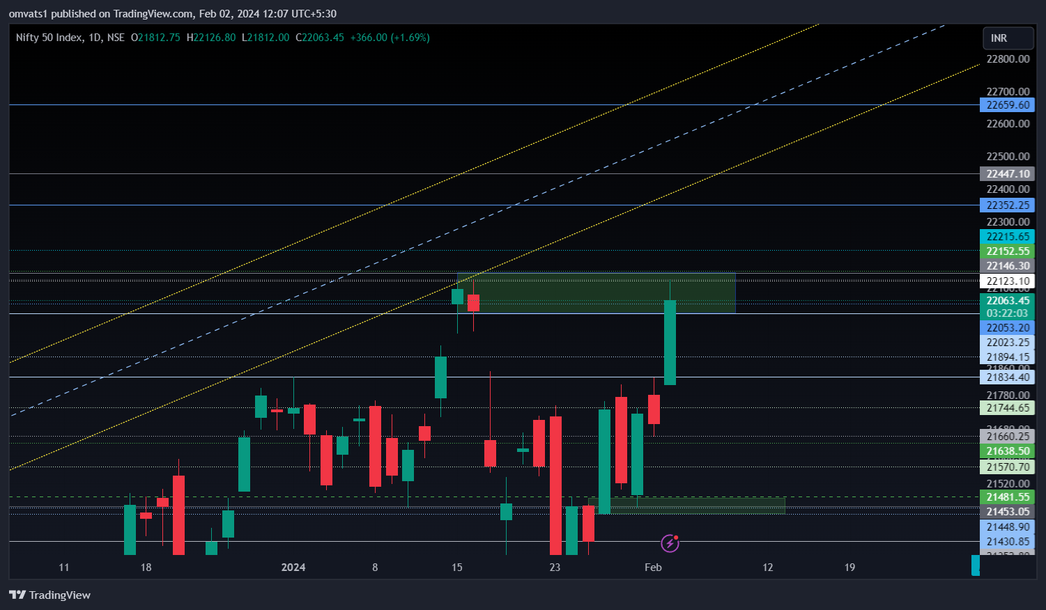Select the 22023.25 price label
1046x610 pixels.
point(1007,343)
